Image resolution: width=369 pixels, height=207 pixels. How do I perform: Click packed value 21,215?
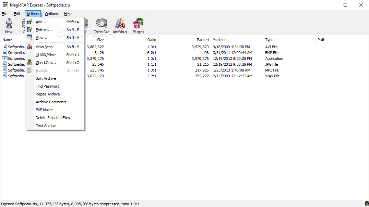tap(203, 64)
